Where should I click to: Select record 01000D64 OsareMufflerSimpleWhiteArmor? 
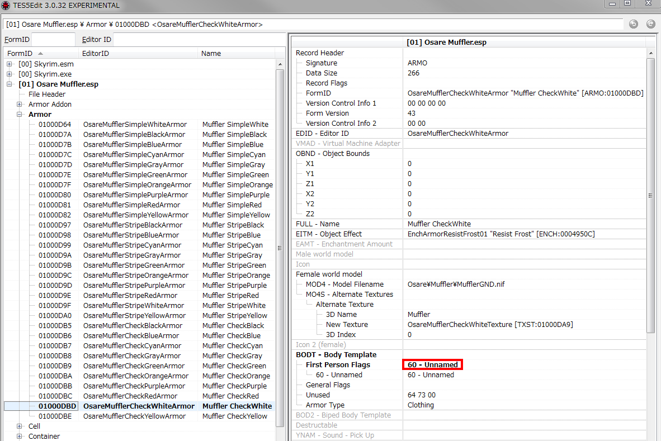(x=139, y=125)
